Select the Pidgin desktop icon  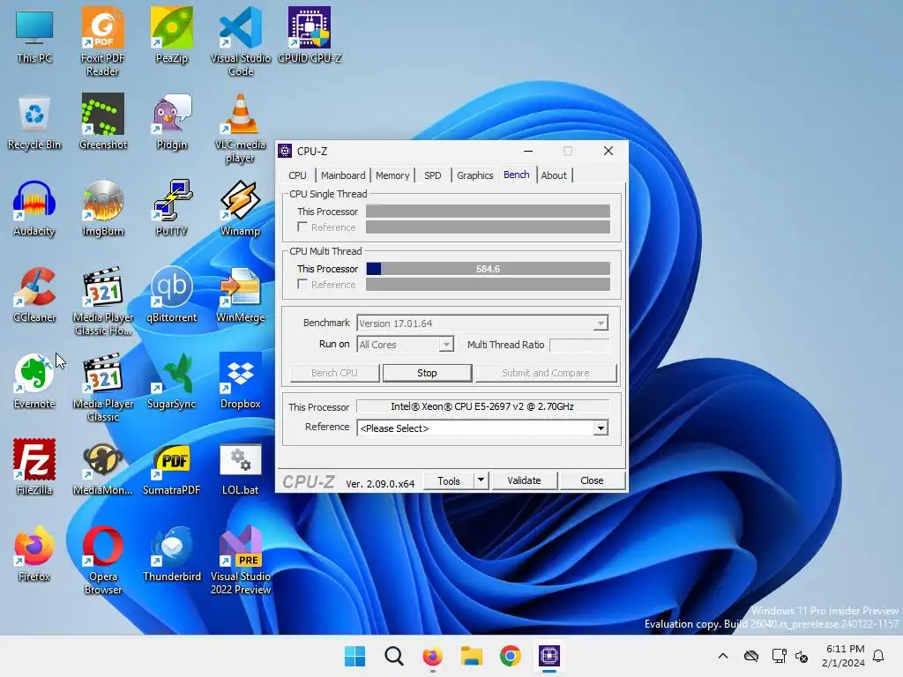coord(172,123)
